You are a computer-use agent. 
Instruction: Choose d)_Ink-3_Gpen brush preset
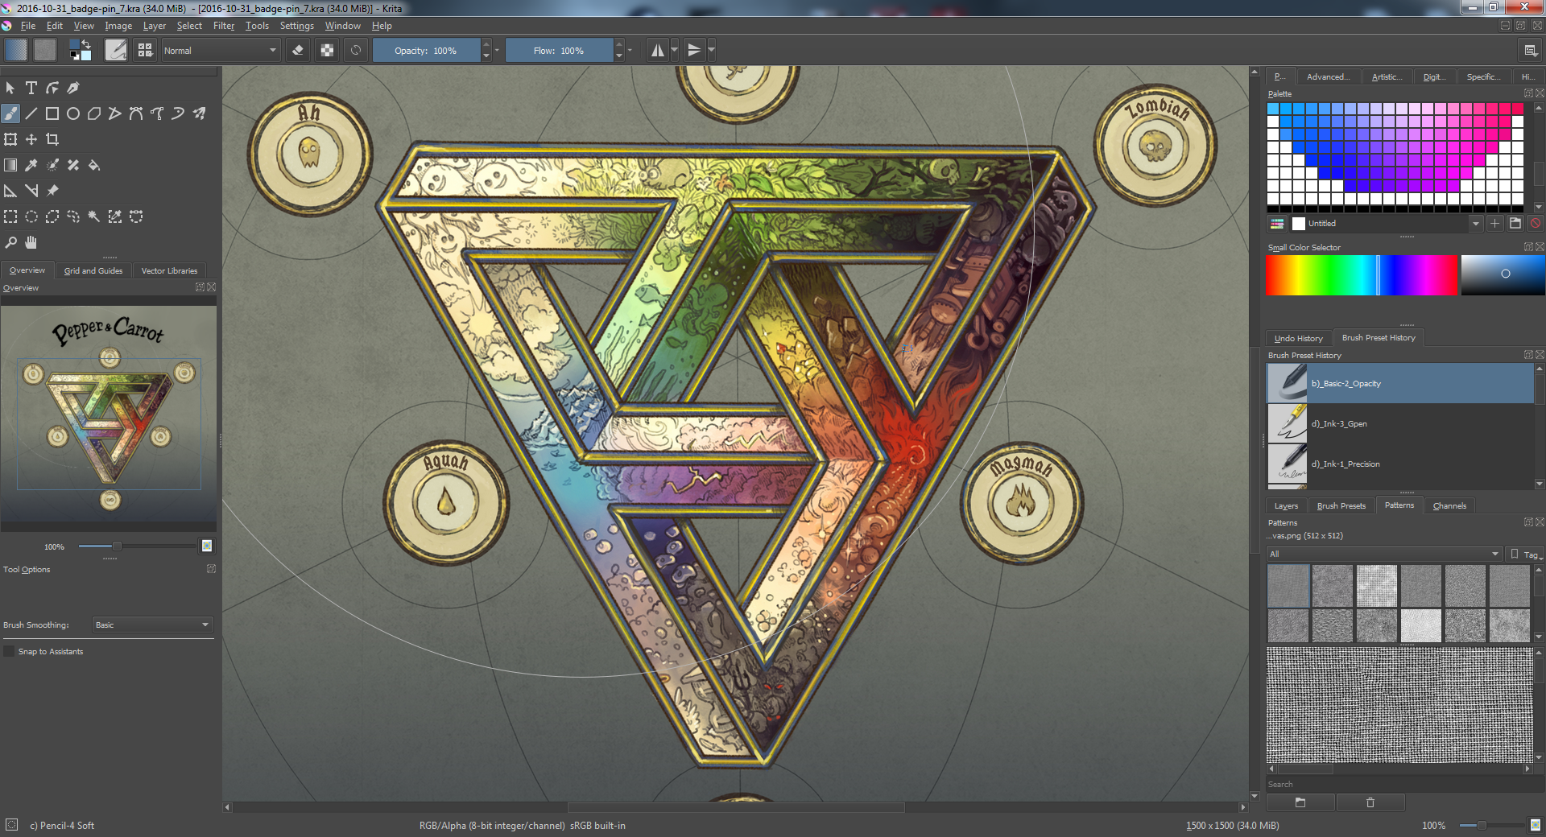[1400, 423]
